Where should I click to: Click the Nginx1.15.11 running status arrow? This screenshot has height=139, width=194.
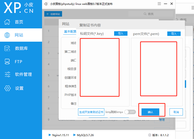(50, 135)
